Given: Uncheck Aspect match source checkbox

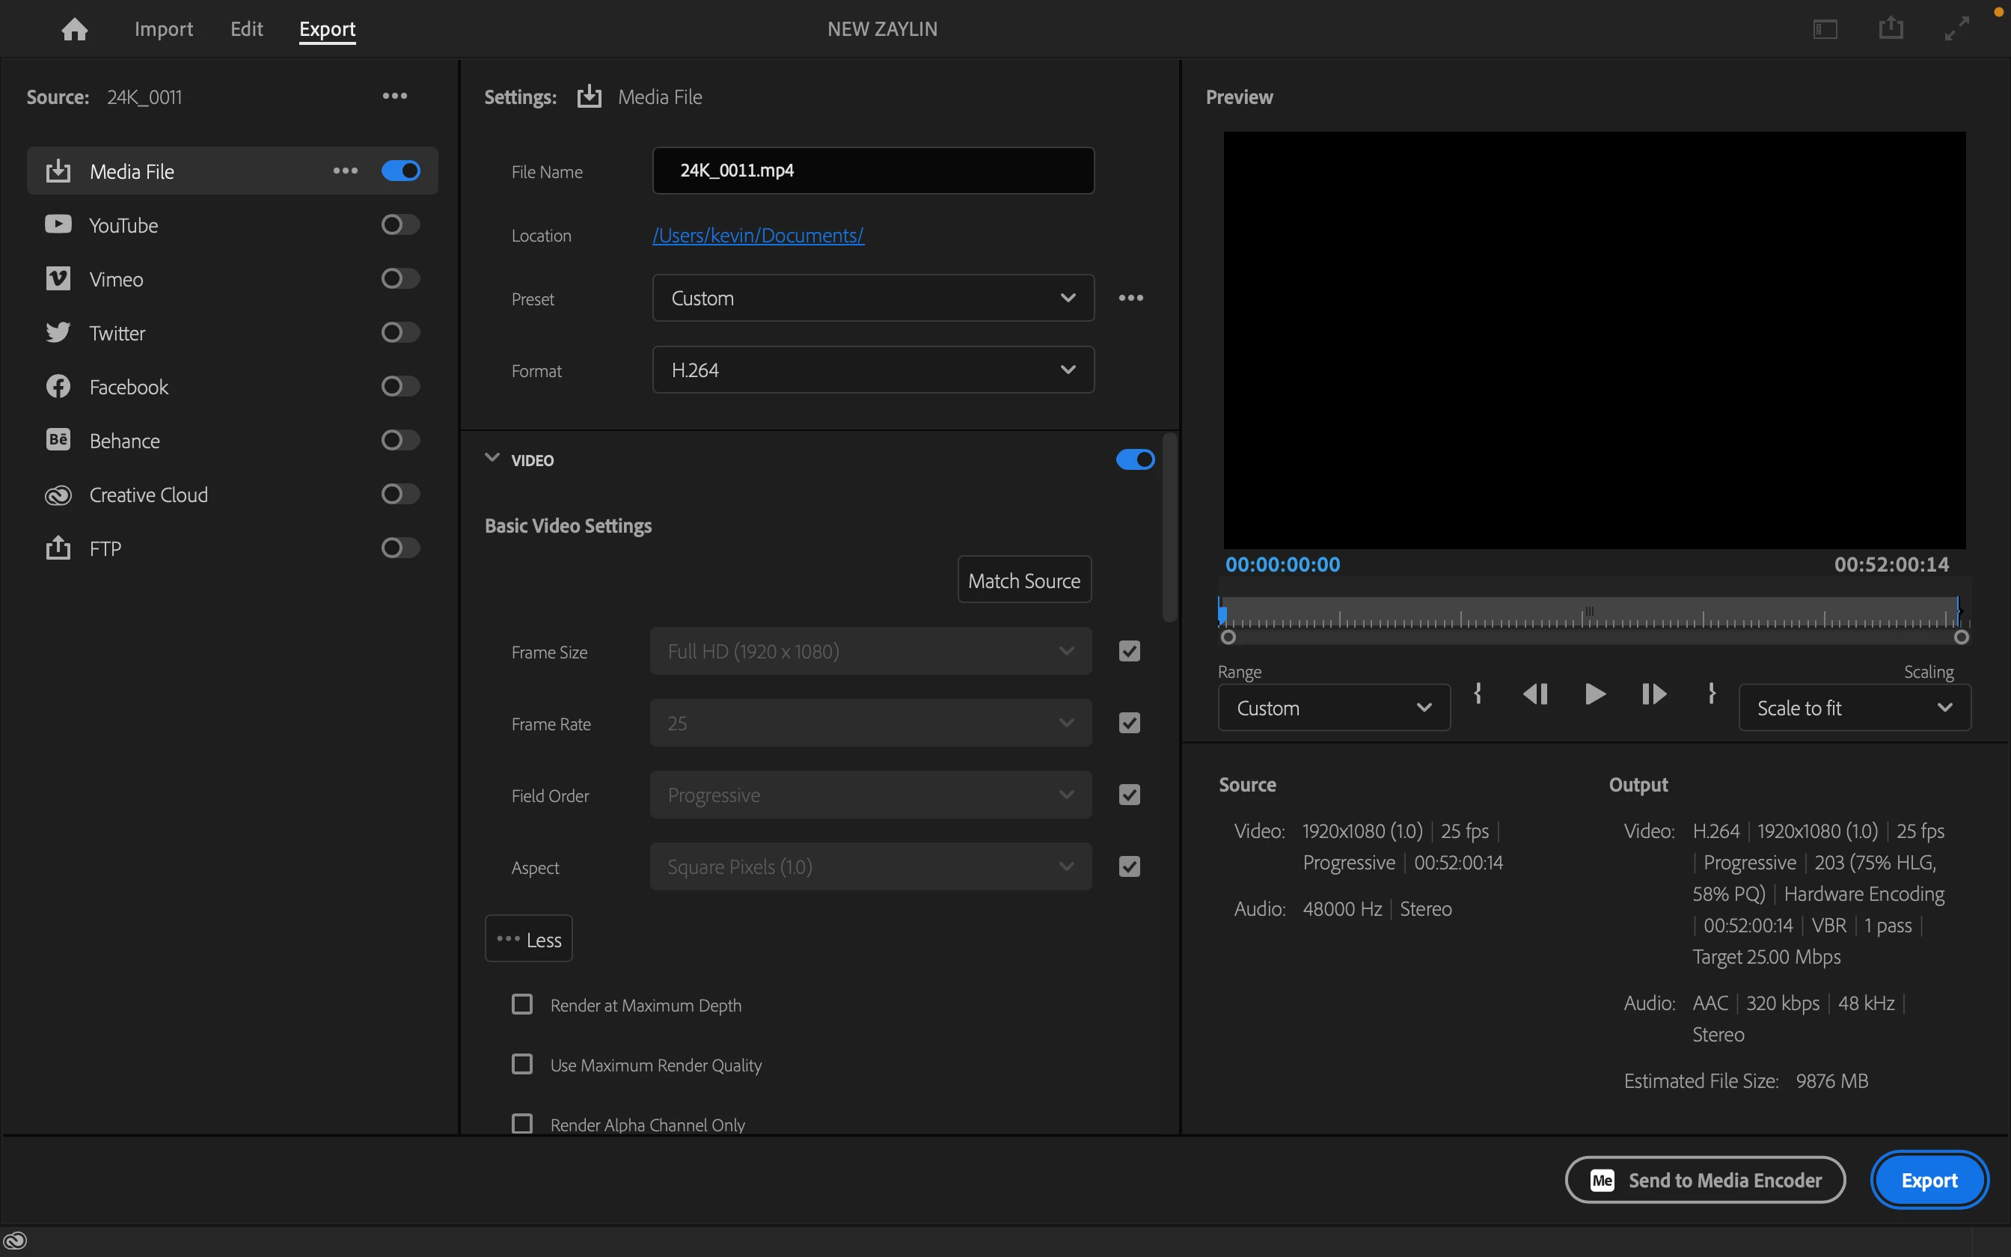Looking at the screenshot, I should pos(1130,866).
